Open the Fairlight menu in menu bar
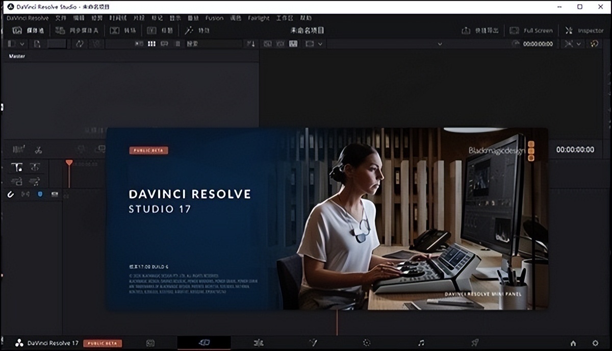The height and width of the screenshot is (351, 612). (x=259, y=18)
